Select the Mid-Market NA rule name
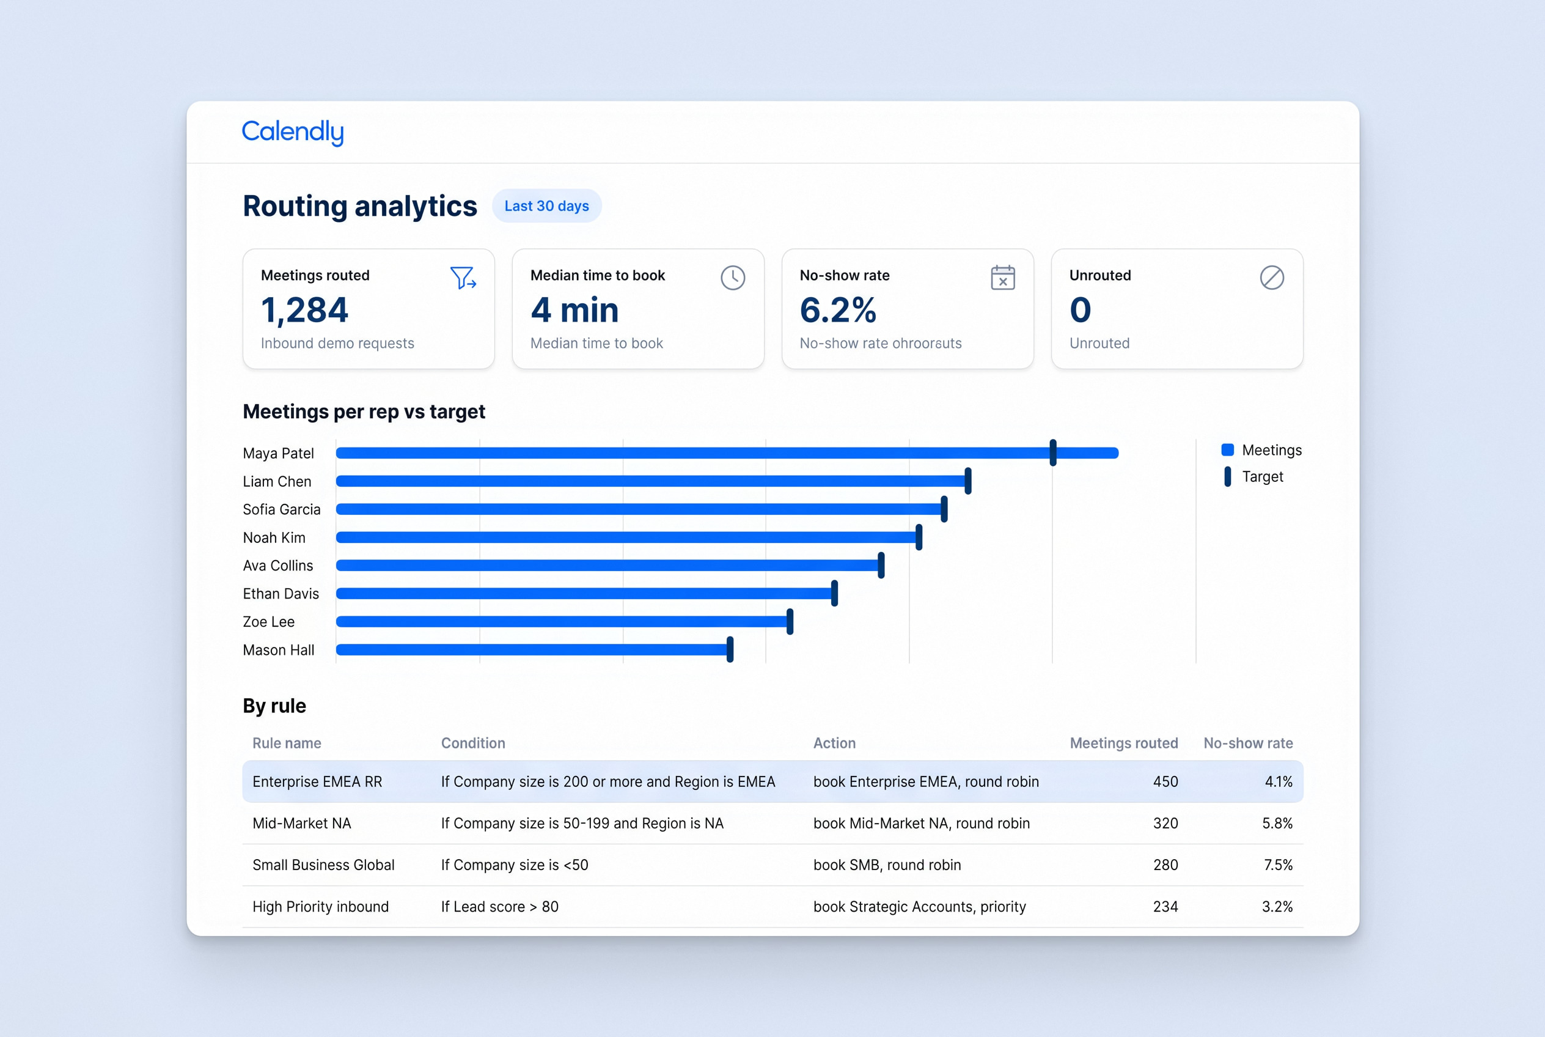Viewport: 1545px width, 1037px height. point(301,824)
